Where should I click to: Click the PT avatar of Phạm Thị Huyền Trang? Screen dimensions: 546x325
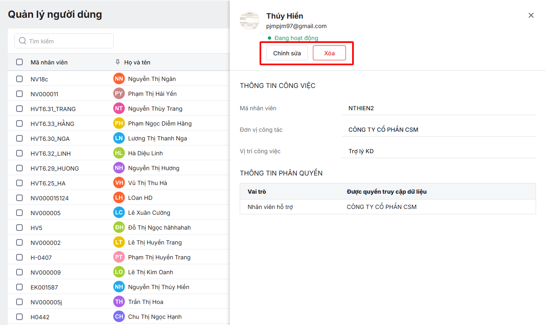(119, 257)
